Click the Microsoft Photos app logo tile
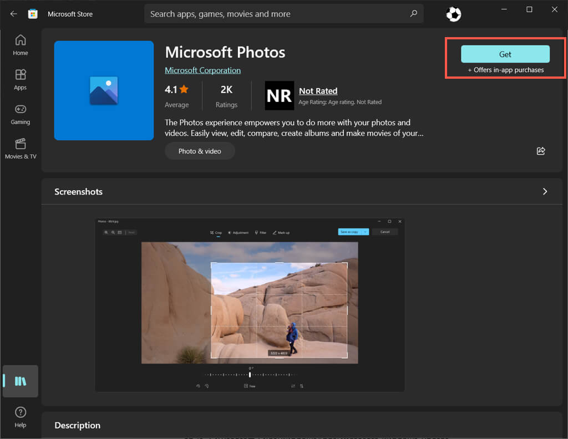568x439 pixels. pyautogui.click(x=104, y=90)
